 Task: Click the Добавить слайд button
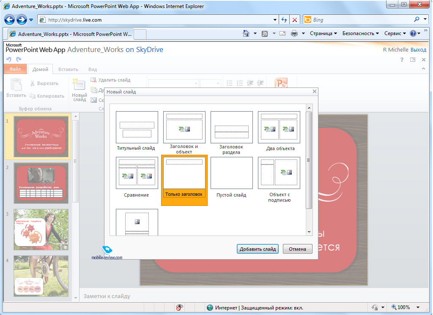click(x=258, y=249)
